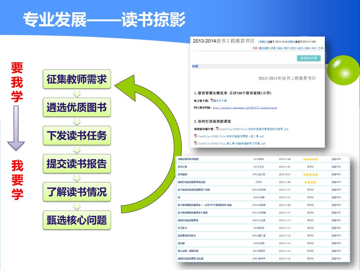
Task: Open the report titled 高效课堂读书体会
Action: pyautogui.click(x=187, y=236)
